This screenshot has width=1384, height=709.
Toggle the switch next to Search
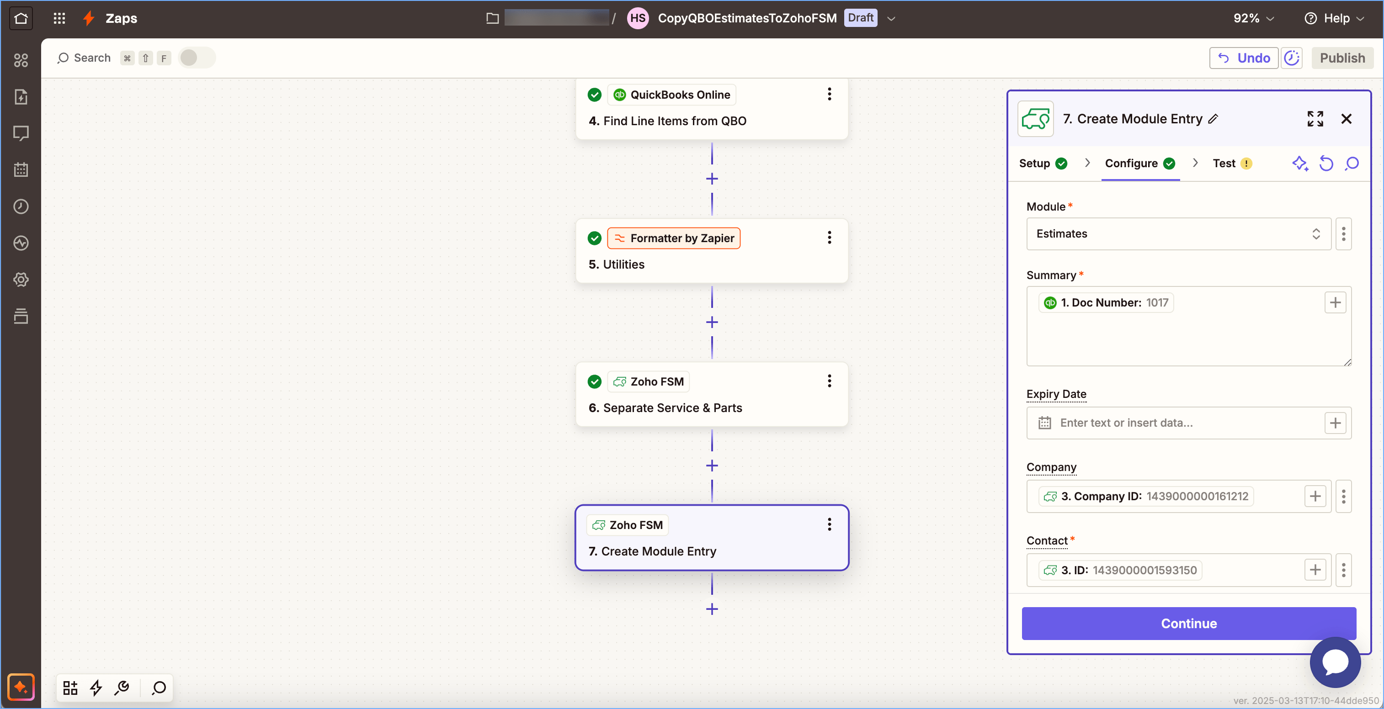click(x=197, y=58)
